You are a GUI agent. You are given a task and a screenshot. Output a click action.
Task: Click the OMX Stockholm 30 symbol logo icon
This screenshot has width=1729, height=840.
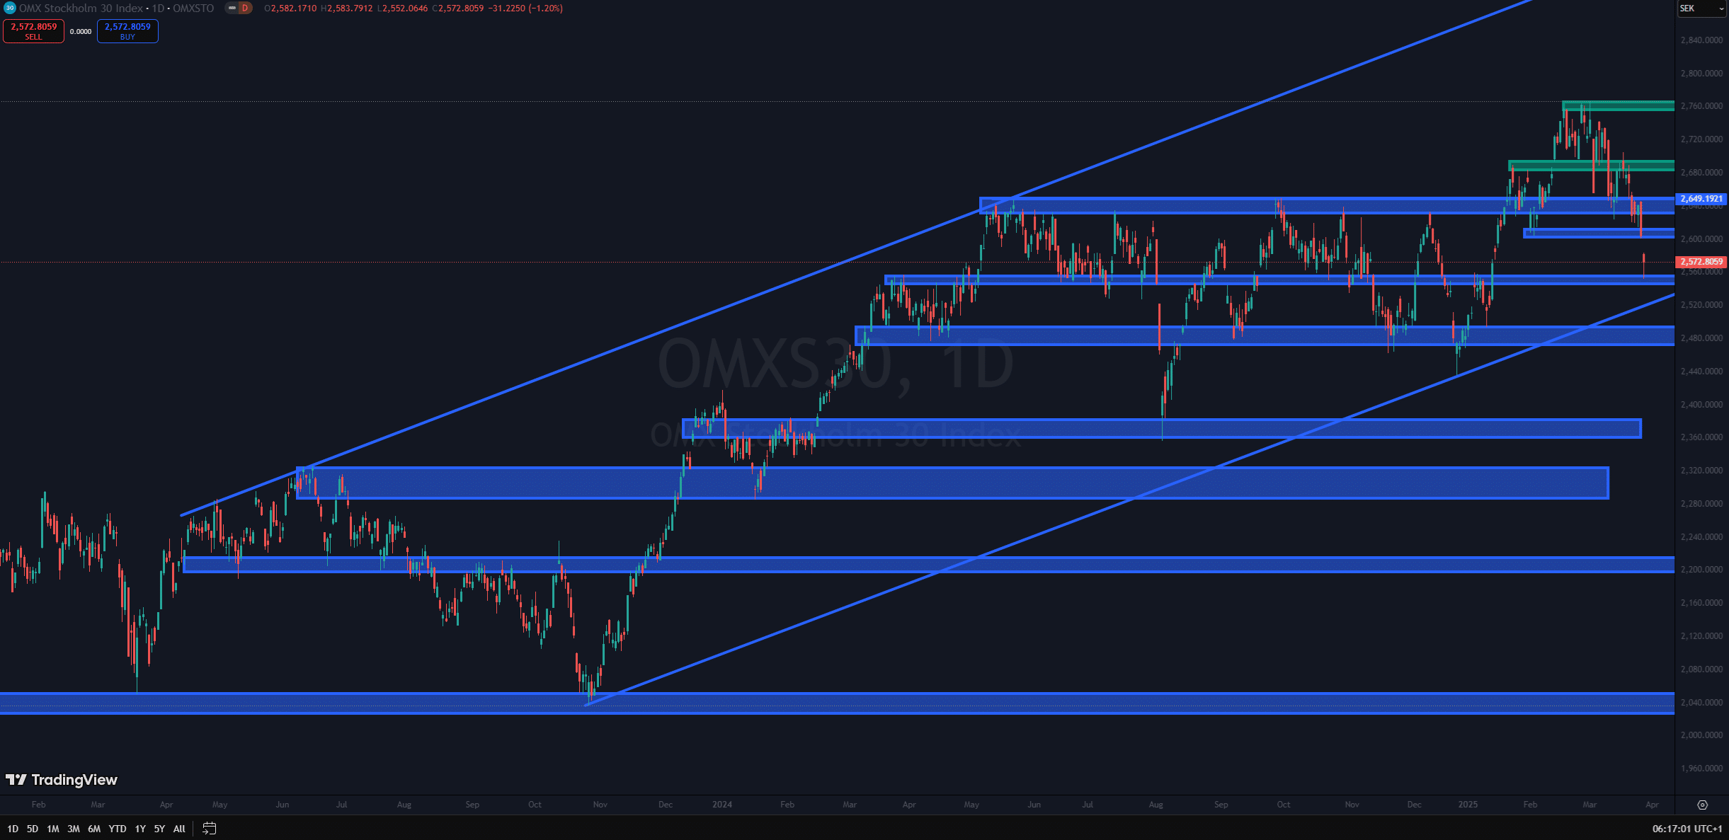pos(10,8)
